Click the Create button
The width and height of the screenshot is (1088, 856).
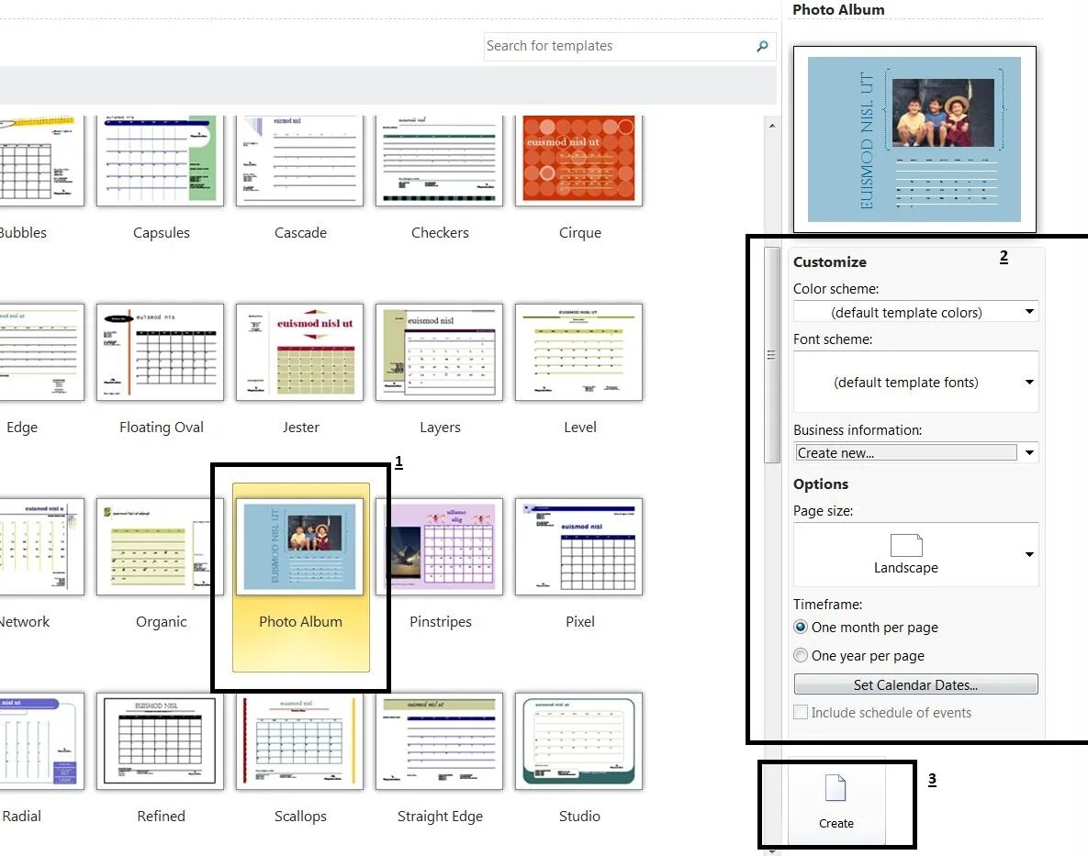[836, 801]
